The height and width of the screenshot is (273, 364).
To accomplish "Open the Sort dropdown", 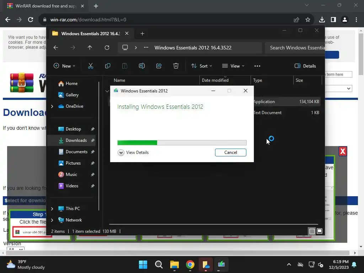I will (x=202, y=66).
